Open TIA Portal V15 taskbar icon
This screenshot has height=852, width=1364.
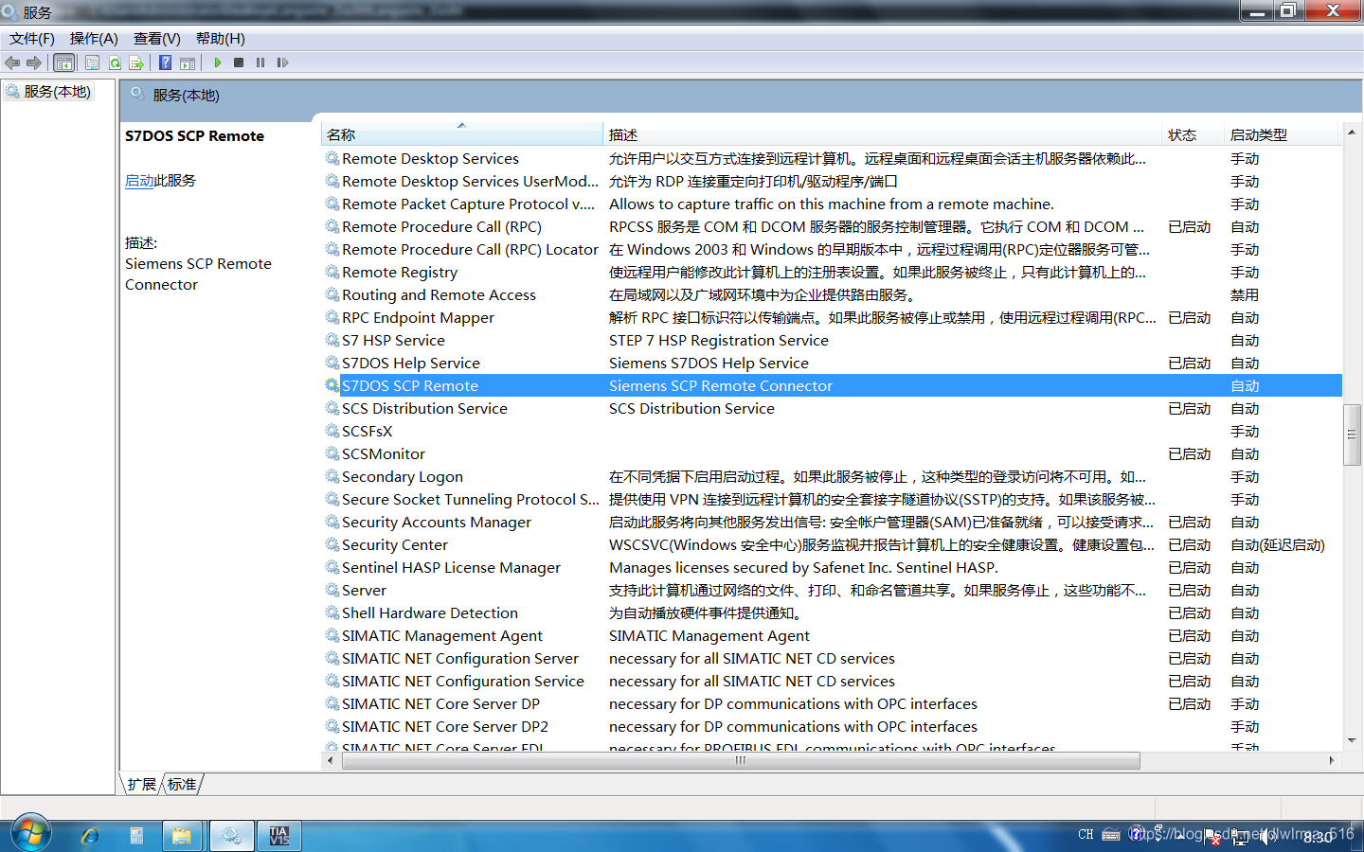[x=278, y=836]
